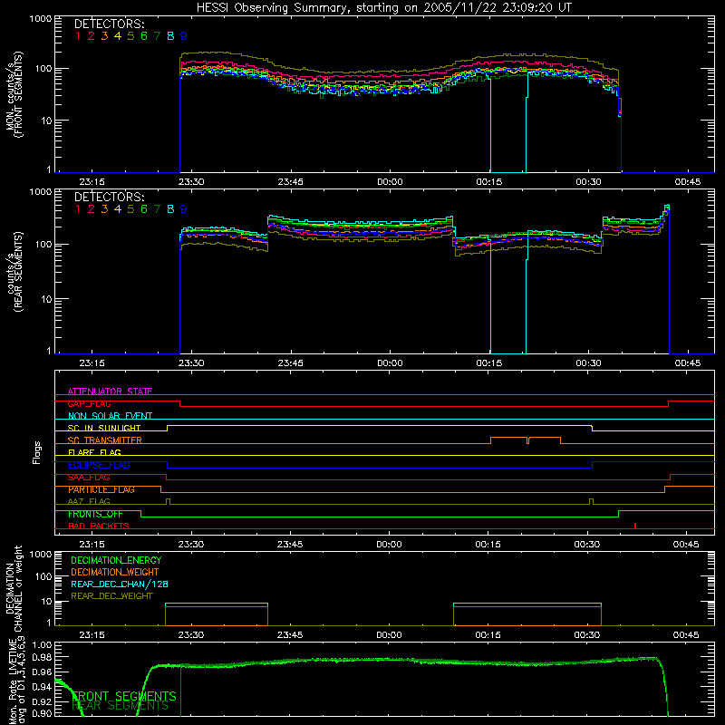Click detector 3 legend number in front segments plot
Viewport: 725px width, 725px height.
(x=104, y=36)
